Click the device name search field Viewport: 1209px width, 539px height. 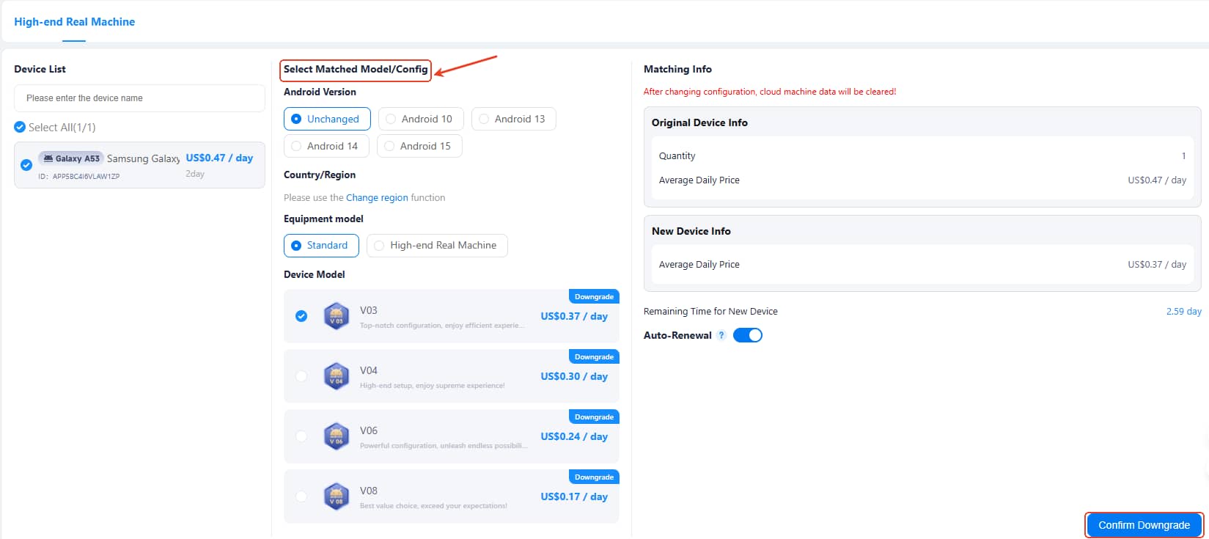point(139,98)
